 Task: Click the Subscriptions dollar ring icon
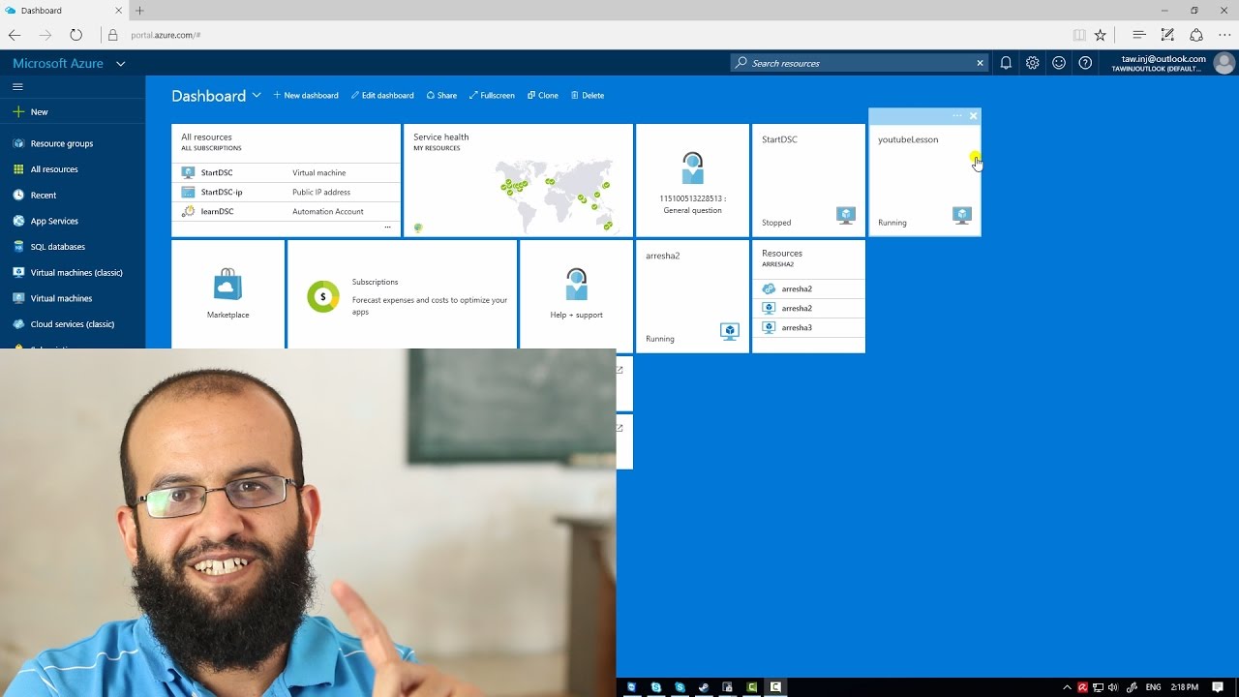tap(323, 296)
